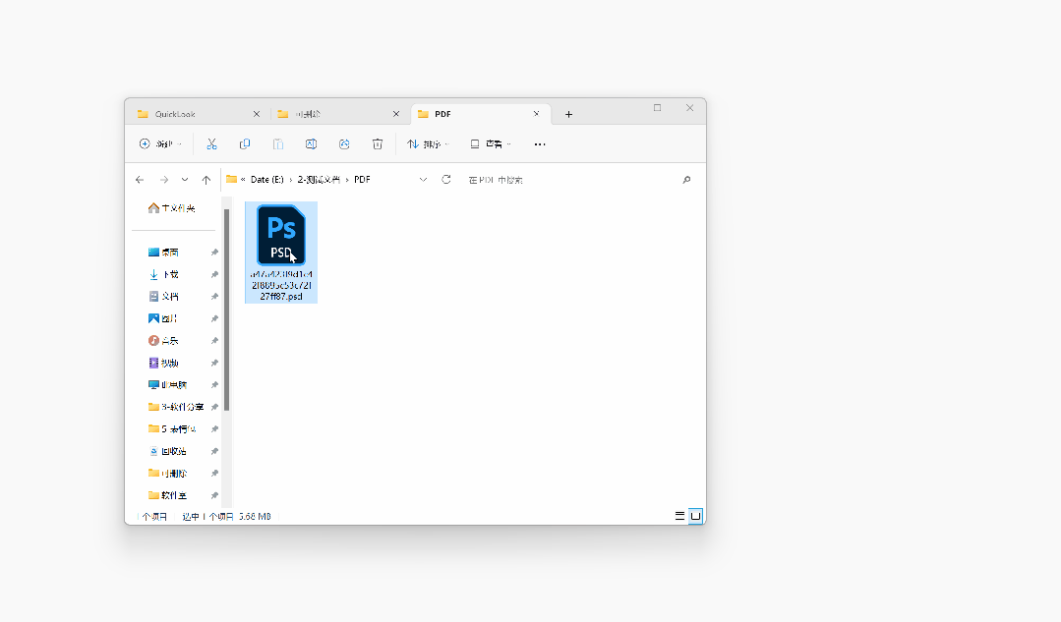Screen dimensions: 1061x622
Task: Open the 3-软件分享 folder in sidebar
Action: pos(176,407)
